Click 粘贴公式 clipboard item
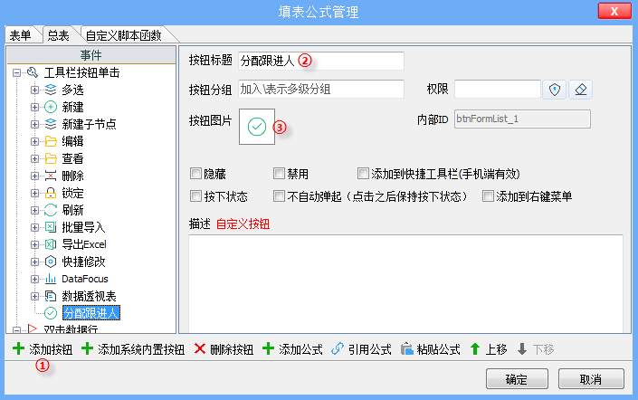This screenshot has height=400, width=638. (431, 349)
